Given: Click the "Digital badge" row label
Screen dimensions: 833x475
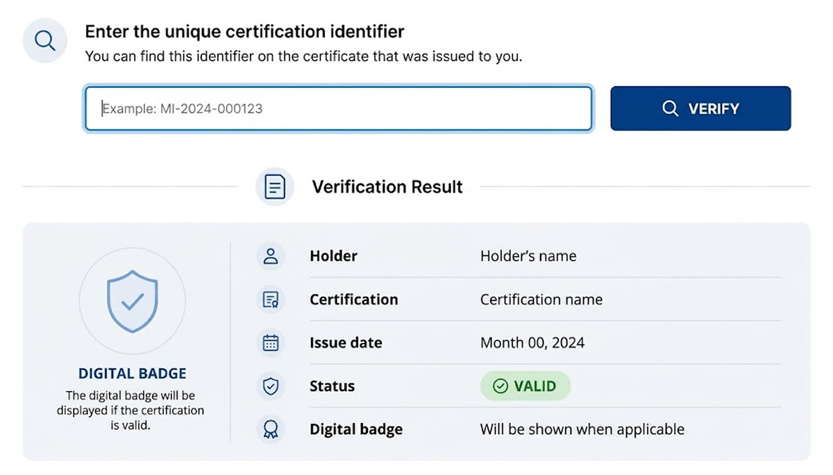Looking at the screenshot, I should click(x=356, y=429).
